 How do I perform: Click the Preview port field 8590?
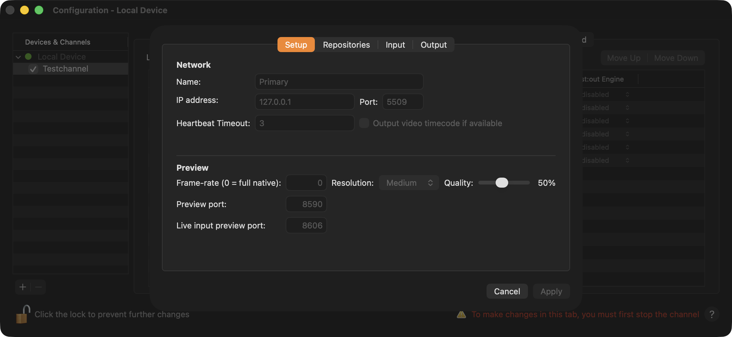pos(306,204)
